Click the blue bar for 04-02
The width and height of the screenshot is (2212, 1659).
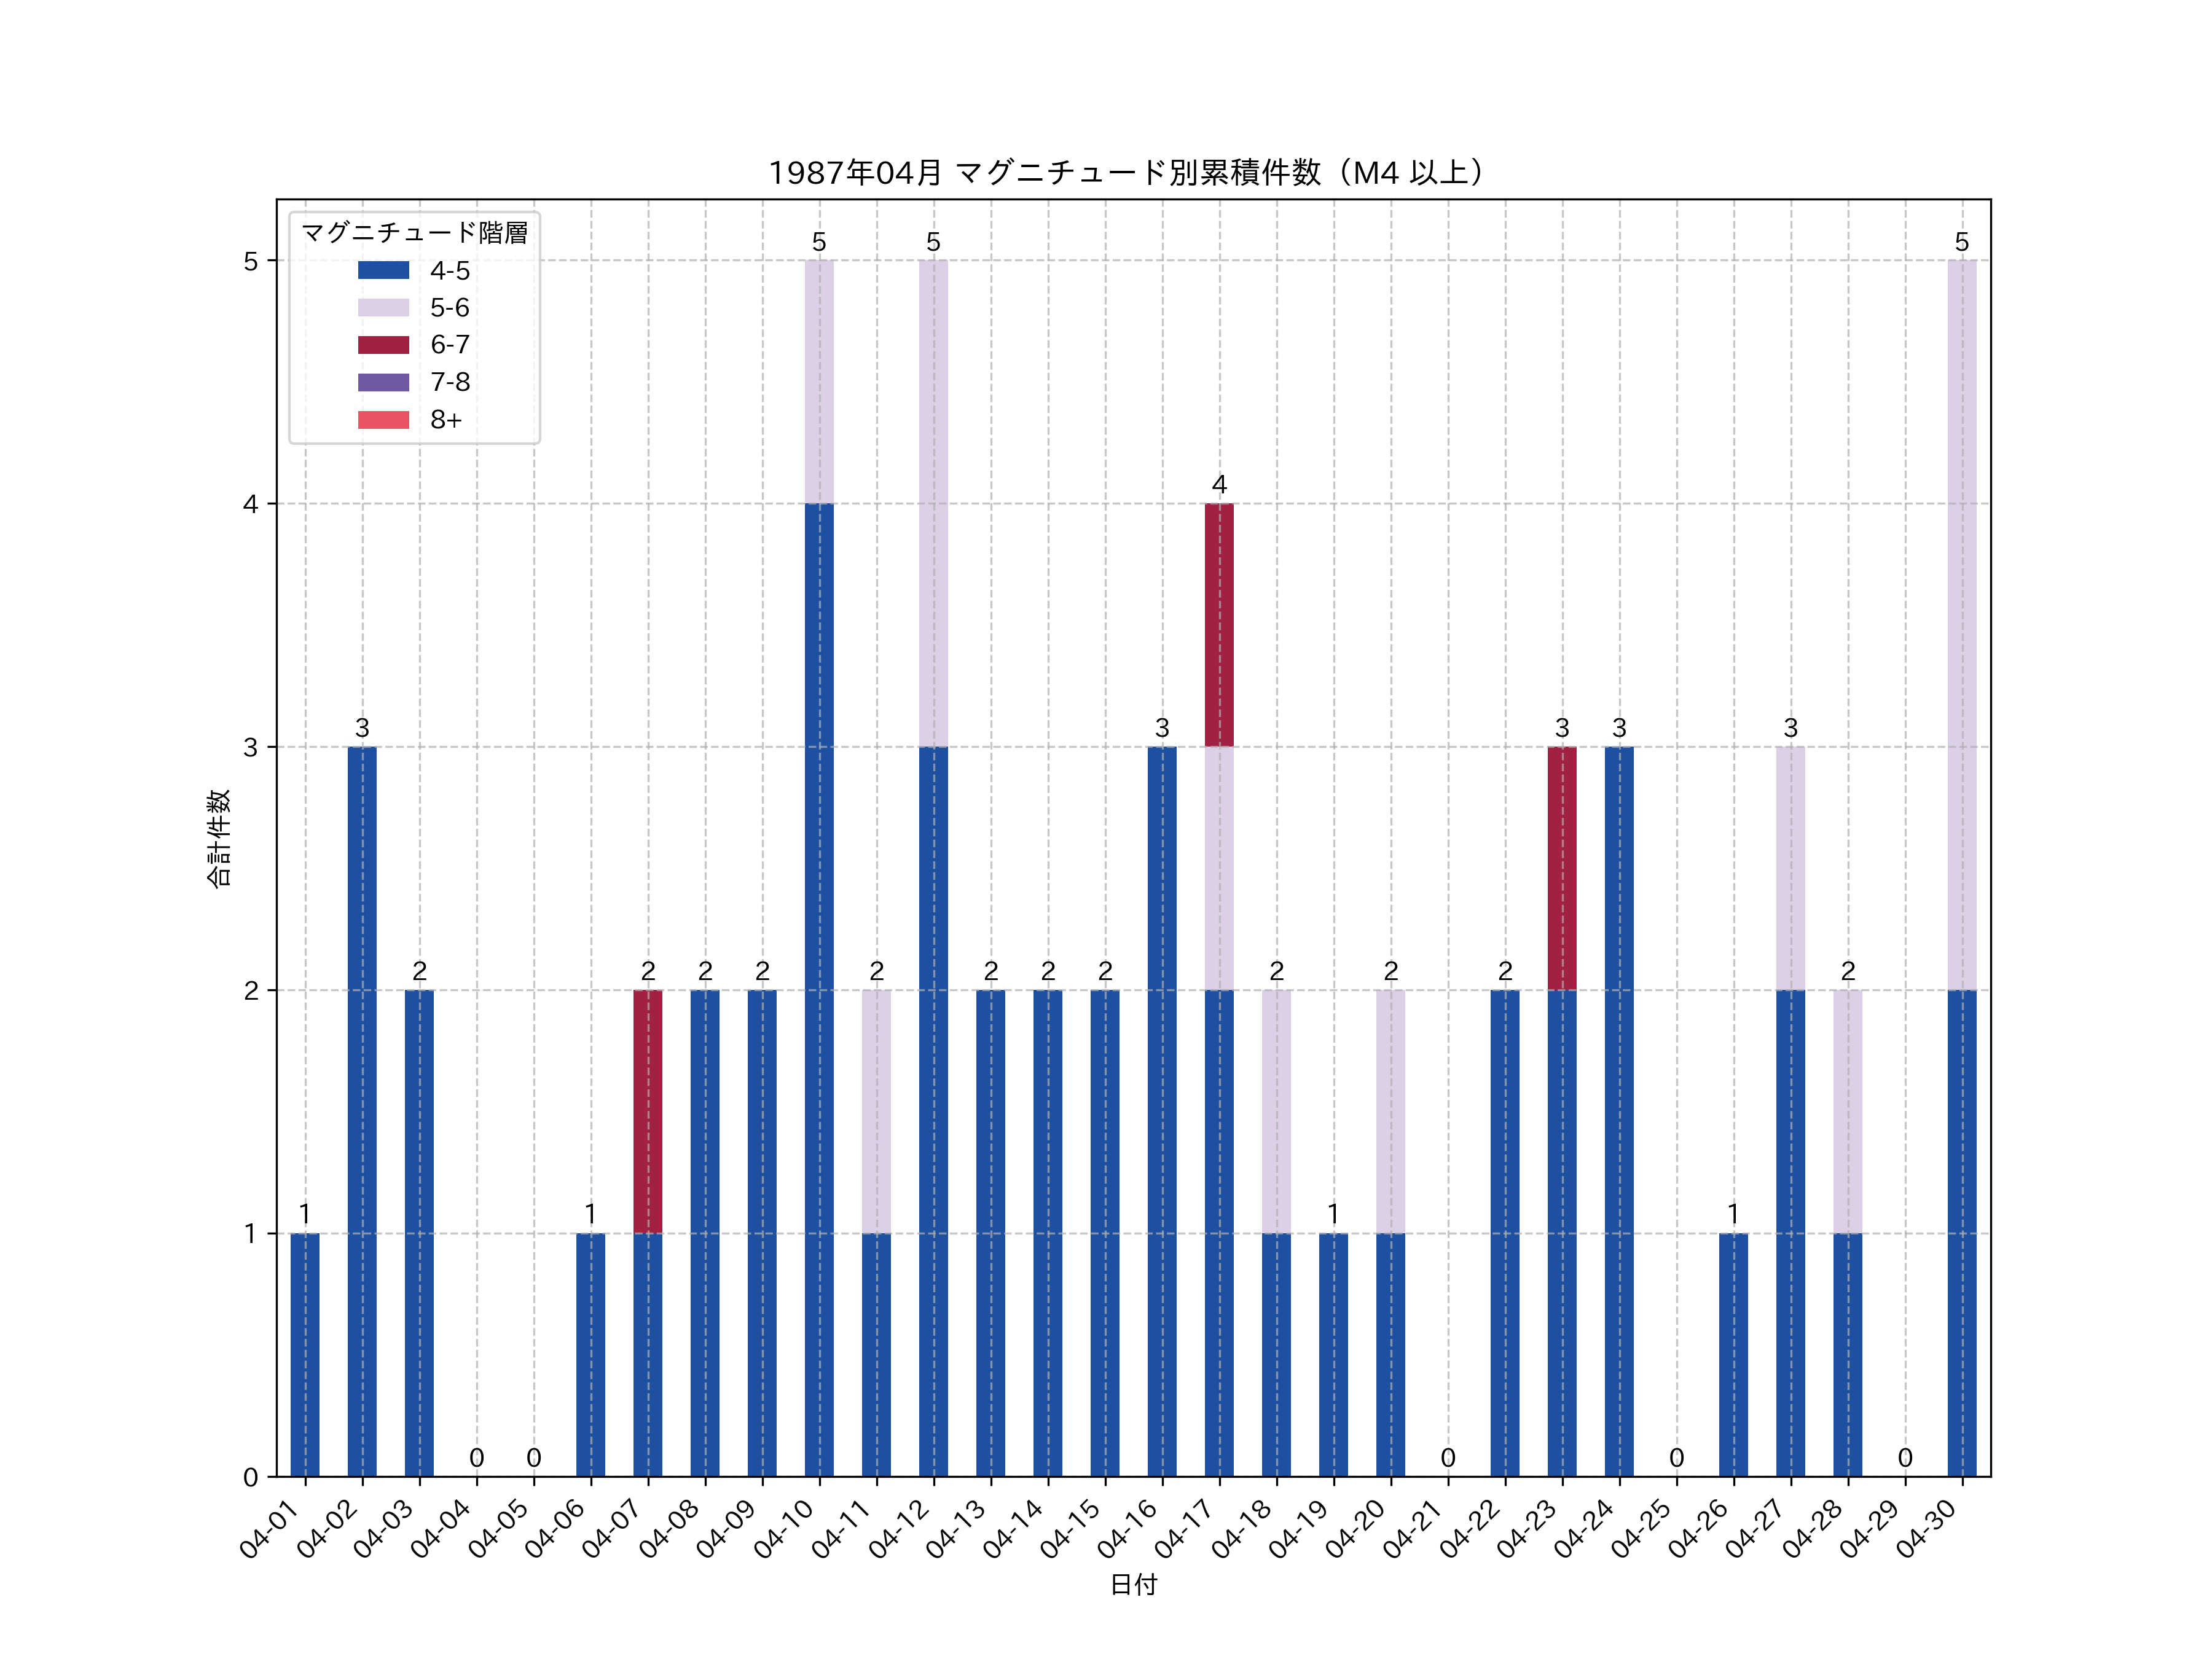pos(362,1111)
